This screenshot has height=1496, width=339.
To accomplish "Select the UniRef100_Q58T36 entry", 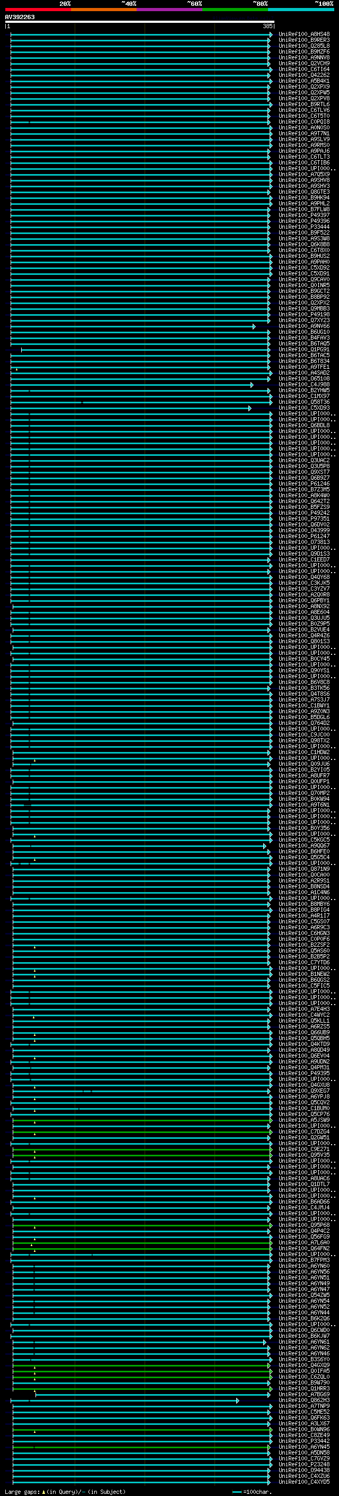I will [x=304, y=402].
